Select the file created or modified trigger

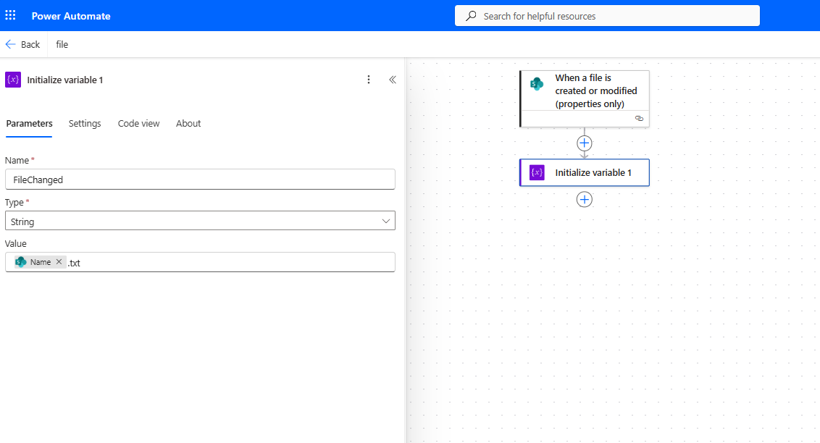[x=595, y=91]
